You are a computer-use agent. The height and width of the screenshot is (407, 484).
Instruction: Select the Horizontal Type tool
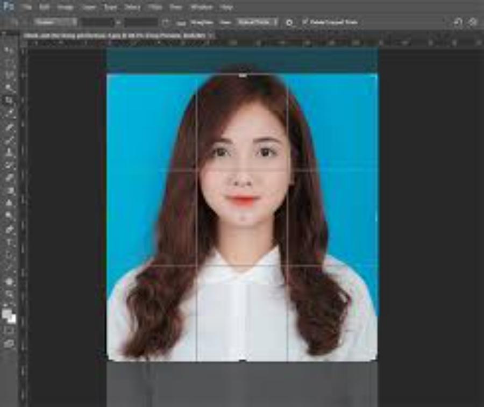tap(9, 242)
